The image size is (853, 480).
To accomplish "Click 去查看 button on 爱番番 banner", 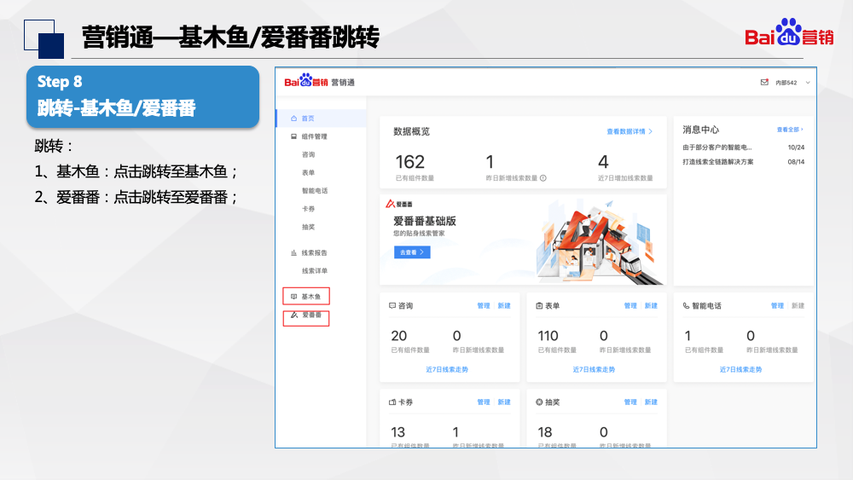I will [412, 252].
